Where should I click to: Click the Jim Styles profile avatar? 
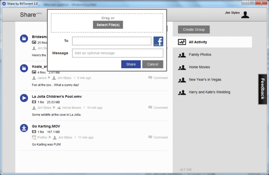(x=245, y=15)
